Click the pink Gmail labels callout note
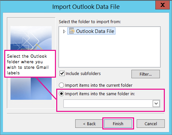Viewport: 172px width, 135px height. point(30,64)
